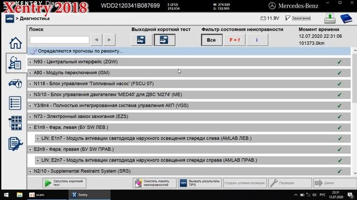357x200 pixels.
Task: Open the control unit grid sidebar icon
Action: click(x=15, y=123)
